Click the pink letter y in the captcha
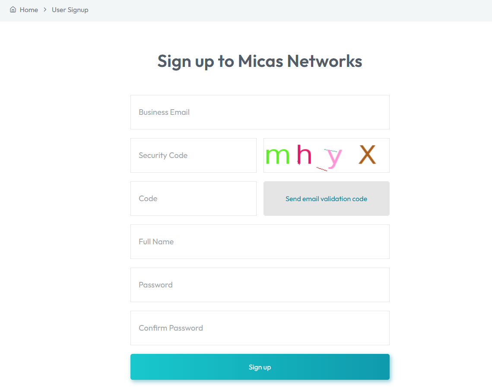492x388 pixels. click(334, 158)
